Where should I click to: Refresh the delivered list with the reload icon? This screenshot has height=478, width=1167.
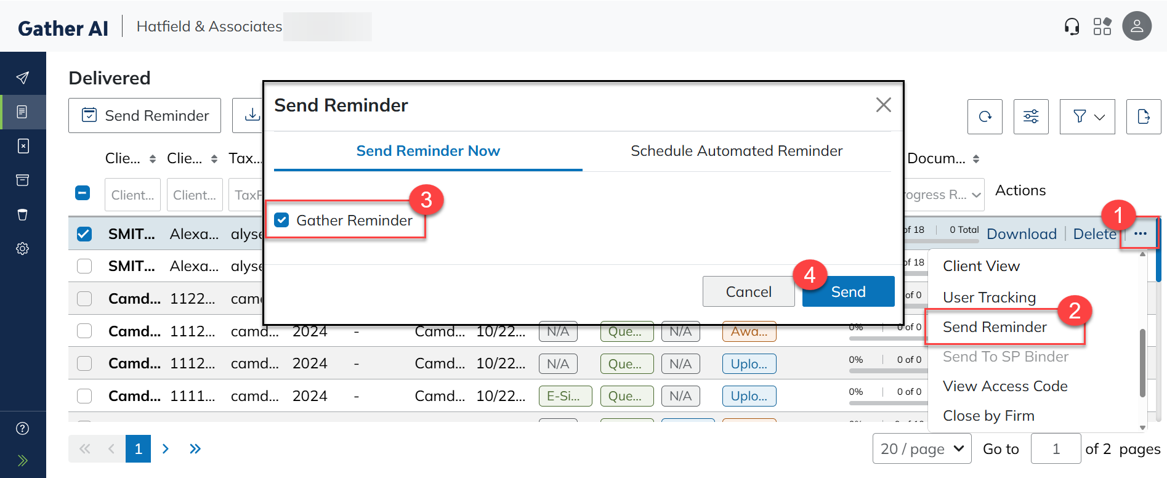(x=985, y=116)
